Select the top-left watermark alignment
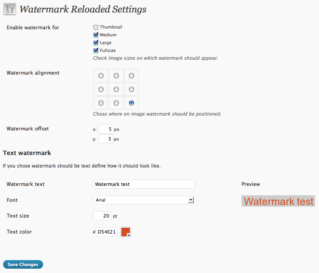 tap(101, 75)
